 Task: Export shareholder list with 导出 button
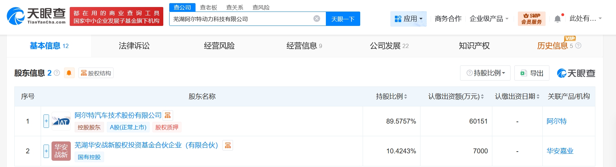(532, 73)
